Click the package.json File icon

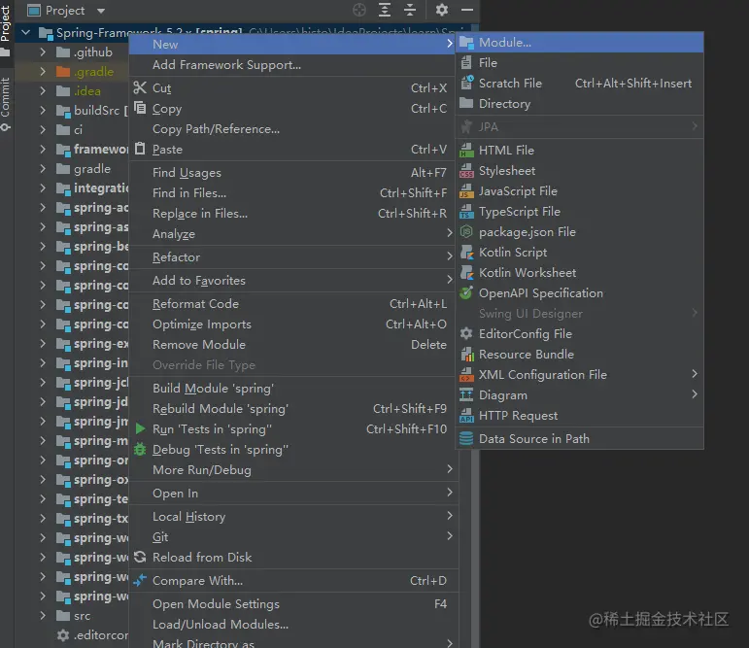coord(466,232)
